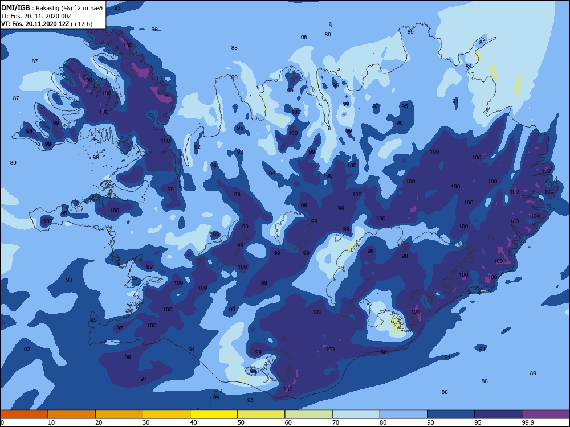
Task: Click the legend label '30'
Action: pyautogui.click(x=146, y=422)
